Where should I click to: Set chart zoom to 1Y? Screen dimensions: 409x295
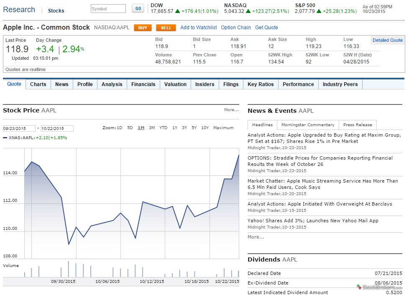click(175, 128)
